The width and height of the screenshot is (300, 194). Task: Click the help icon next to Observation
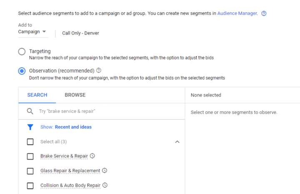coord(99,70)
